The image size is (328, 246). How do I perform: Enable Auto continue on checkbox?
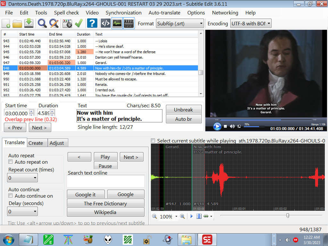pos(11,196)
